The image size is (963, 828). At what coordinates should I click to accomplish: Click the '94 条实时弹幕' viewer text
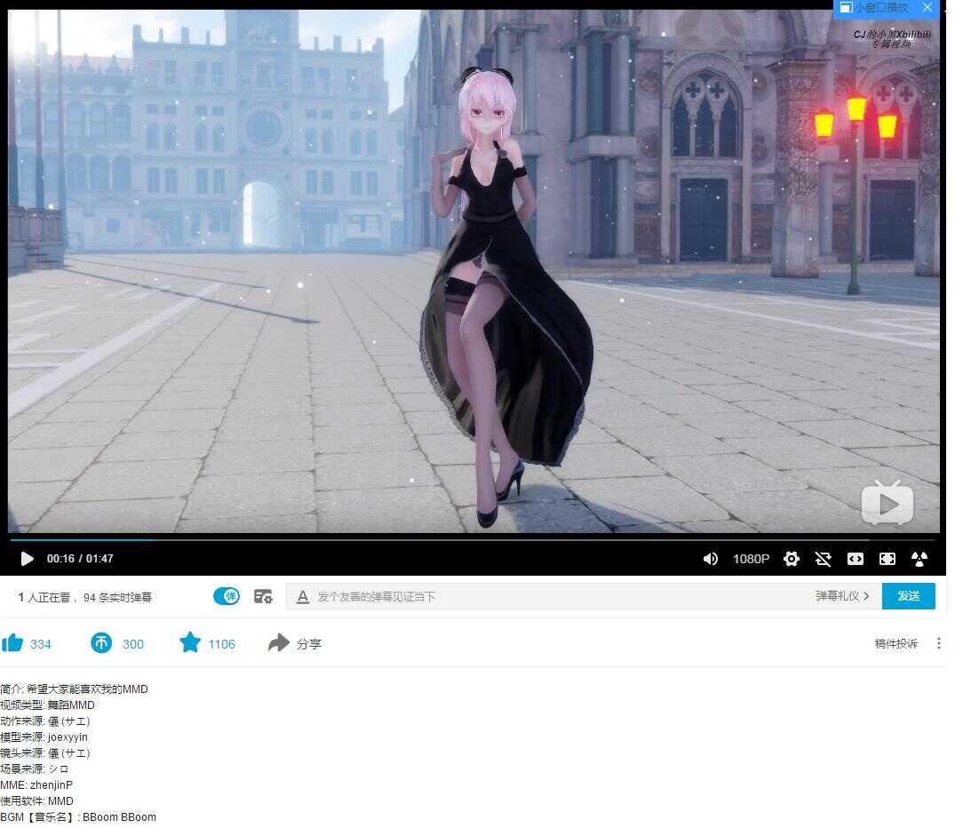click(117, 597)
